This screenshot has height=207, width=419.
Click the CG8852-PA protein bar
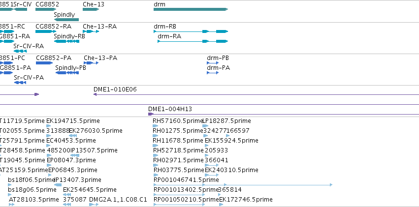(44, 63)
